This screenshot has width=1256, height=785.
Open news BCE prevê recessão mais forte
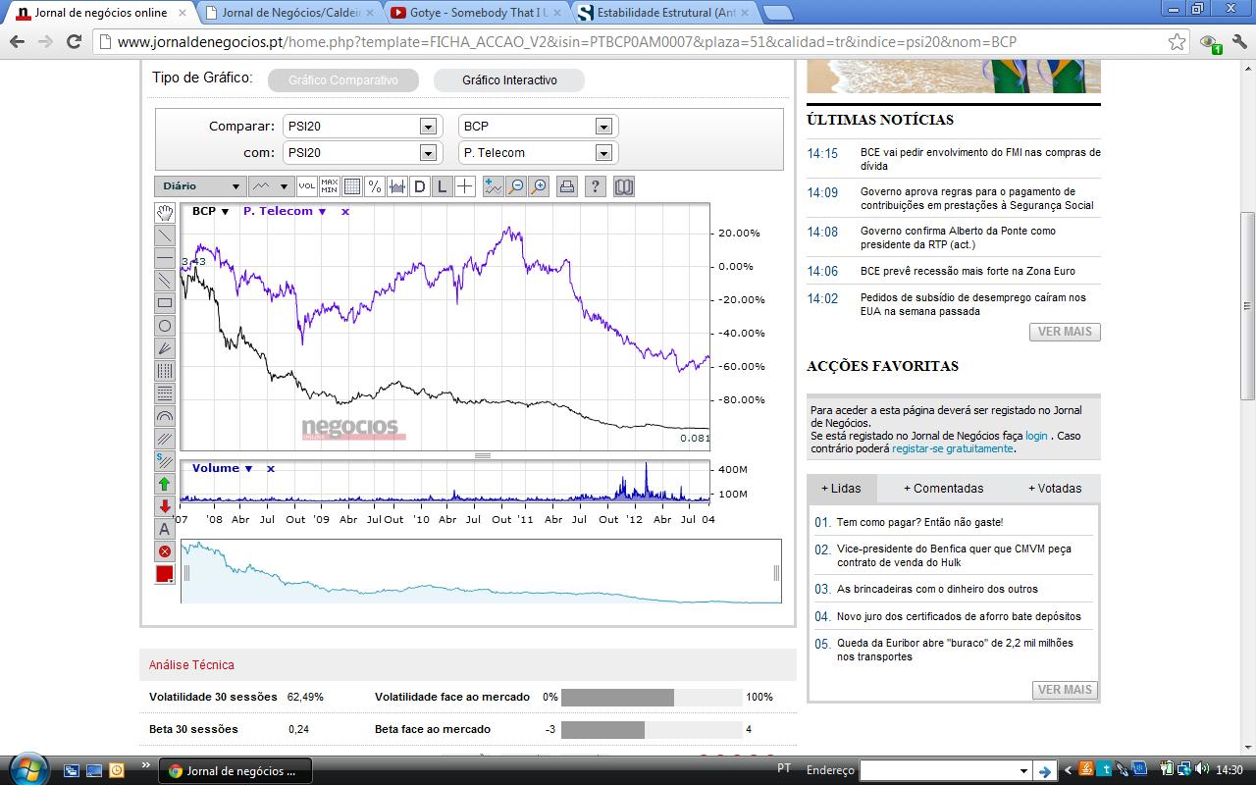point(968,272)
